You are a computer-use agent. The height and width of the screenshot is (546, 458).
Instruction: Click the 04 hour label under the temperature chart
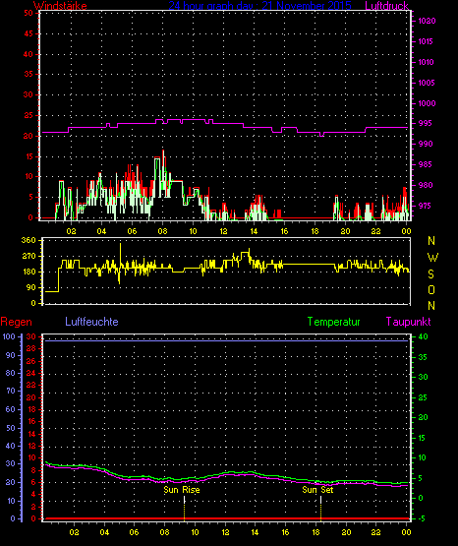coord(104,532)
